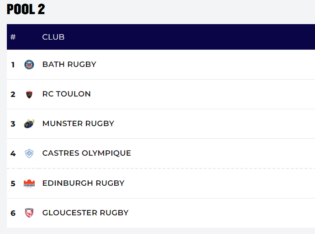315x234 pixels.
Task: Click rank number 1 in the table
Action: pos(13,65)
